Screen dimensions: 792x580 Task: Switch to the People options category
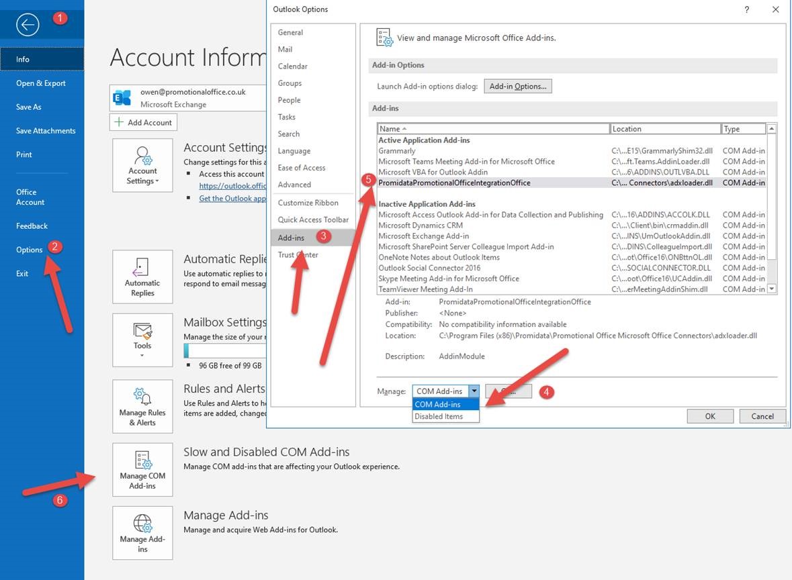pos(313,100)
